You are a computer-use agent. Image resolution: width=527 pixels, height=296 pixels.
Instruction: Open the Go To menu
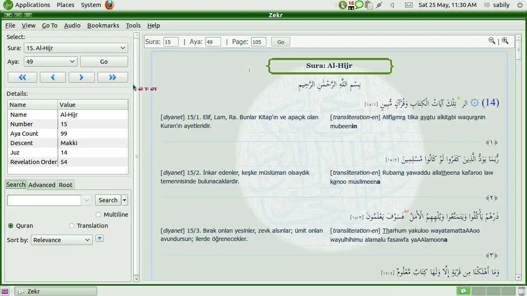point(50,25)
